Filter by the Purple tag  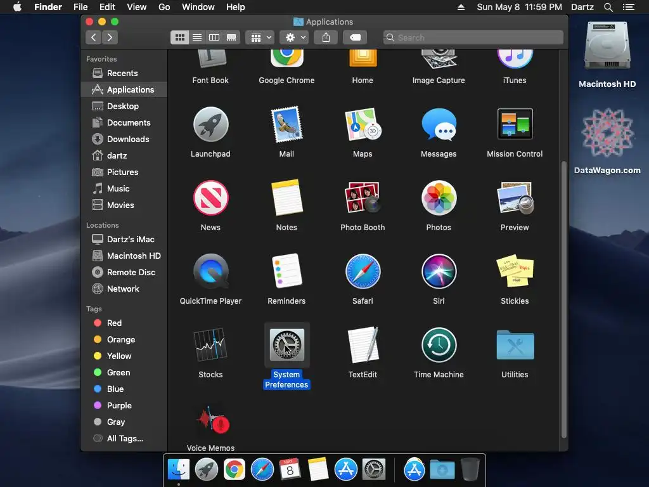pyautogui.click(x=124, y=405)
